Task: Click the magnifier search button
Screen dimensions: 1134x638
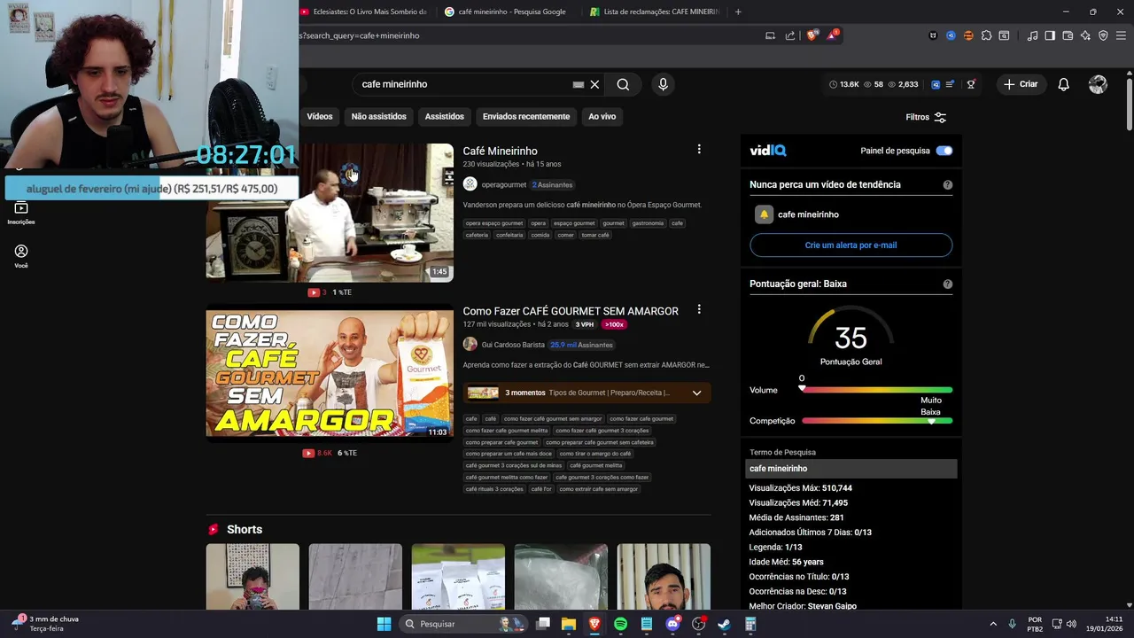Action: [623, 84]
